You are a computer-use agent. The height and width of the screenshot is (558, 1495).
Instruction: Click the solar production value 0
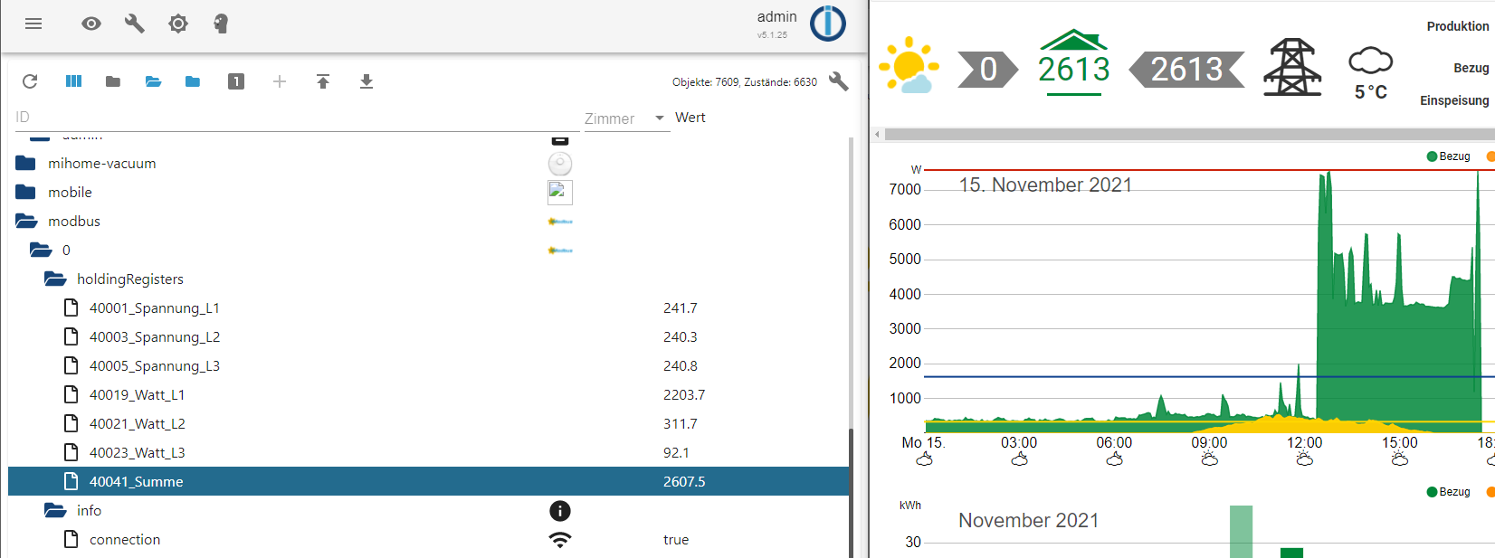tap(987, 70)
